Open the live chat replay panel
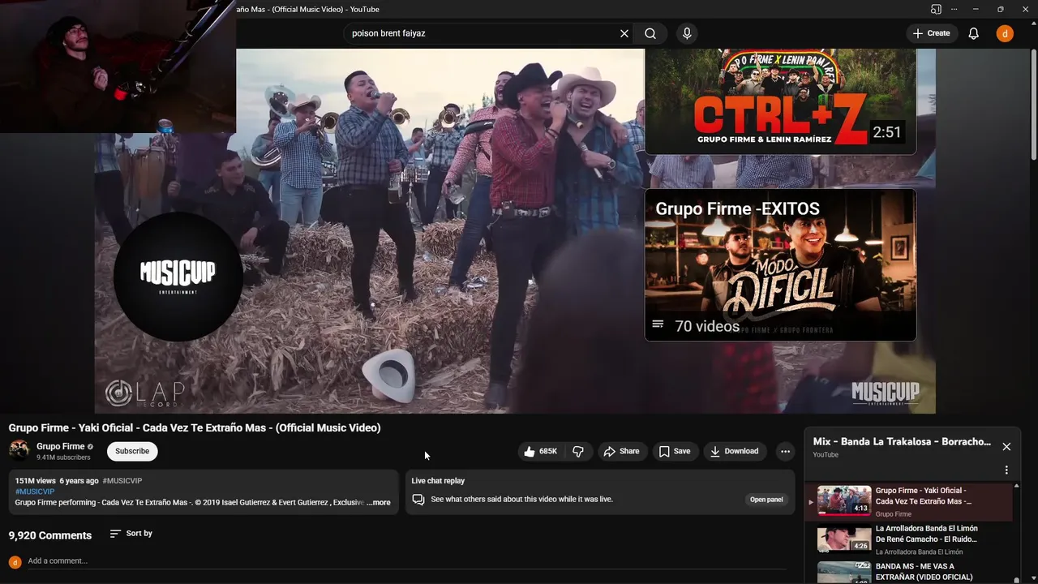Screen dimensions: 1038x584 pos(766,499)
